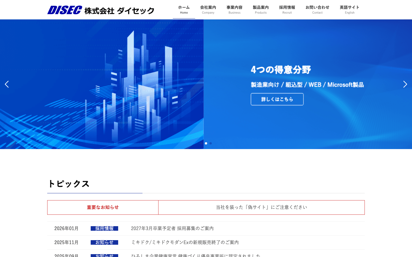The width and height of the screenshot is (412, 257).
Task: Click the 採用情報 category tag
Action: click(104, 228)
